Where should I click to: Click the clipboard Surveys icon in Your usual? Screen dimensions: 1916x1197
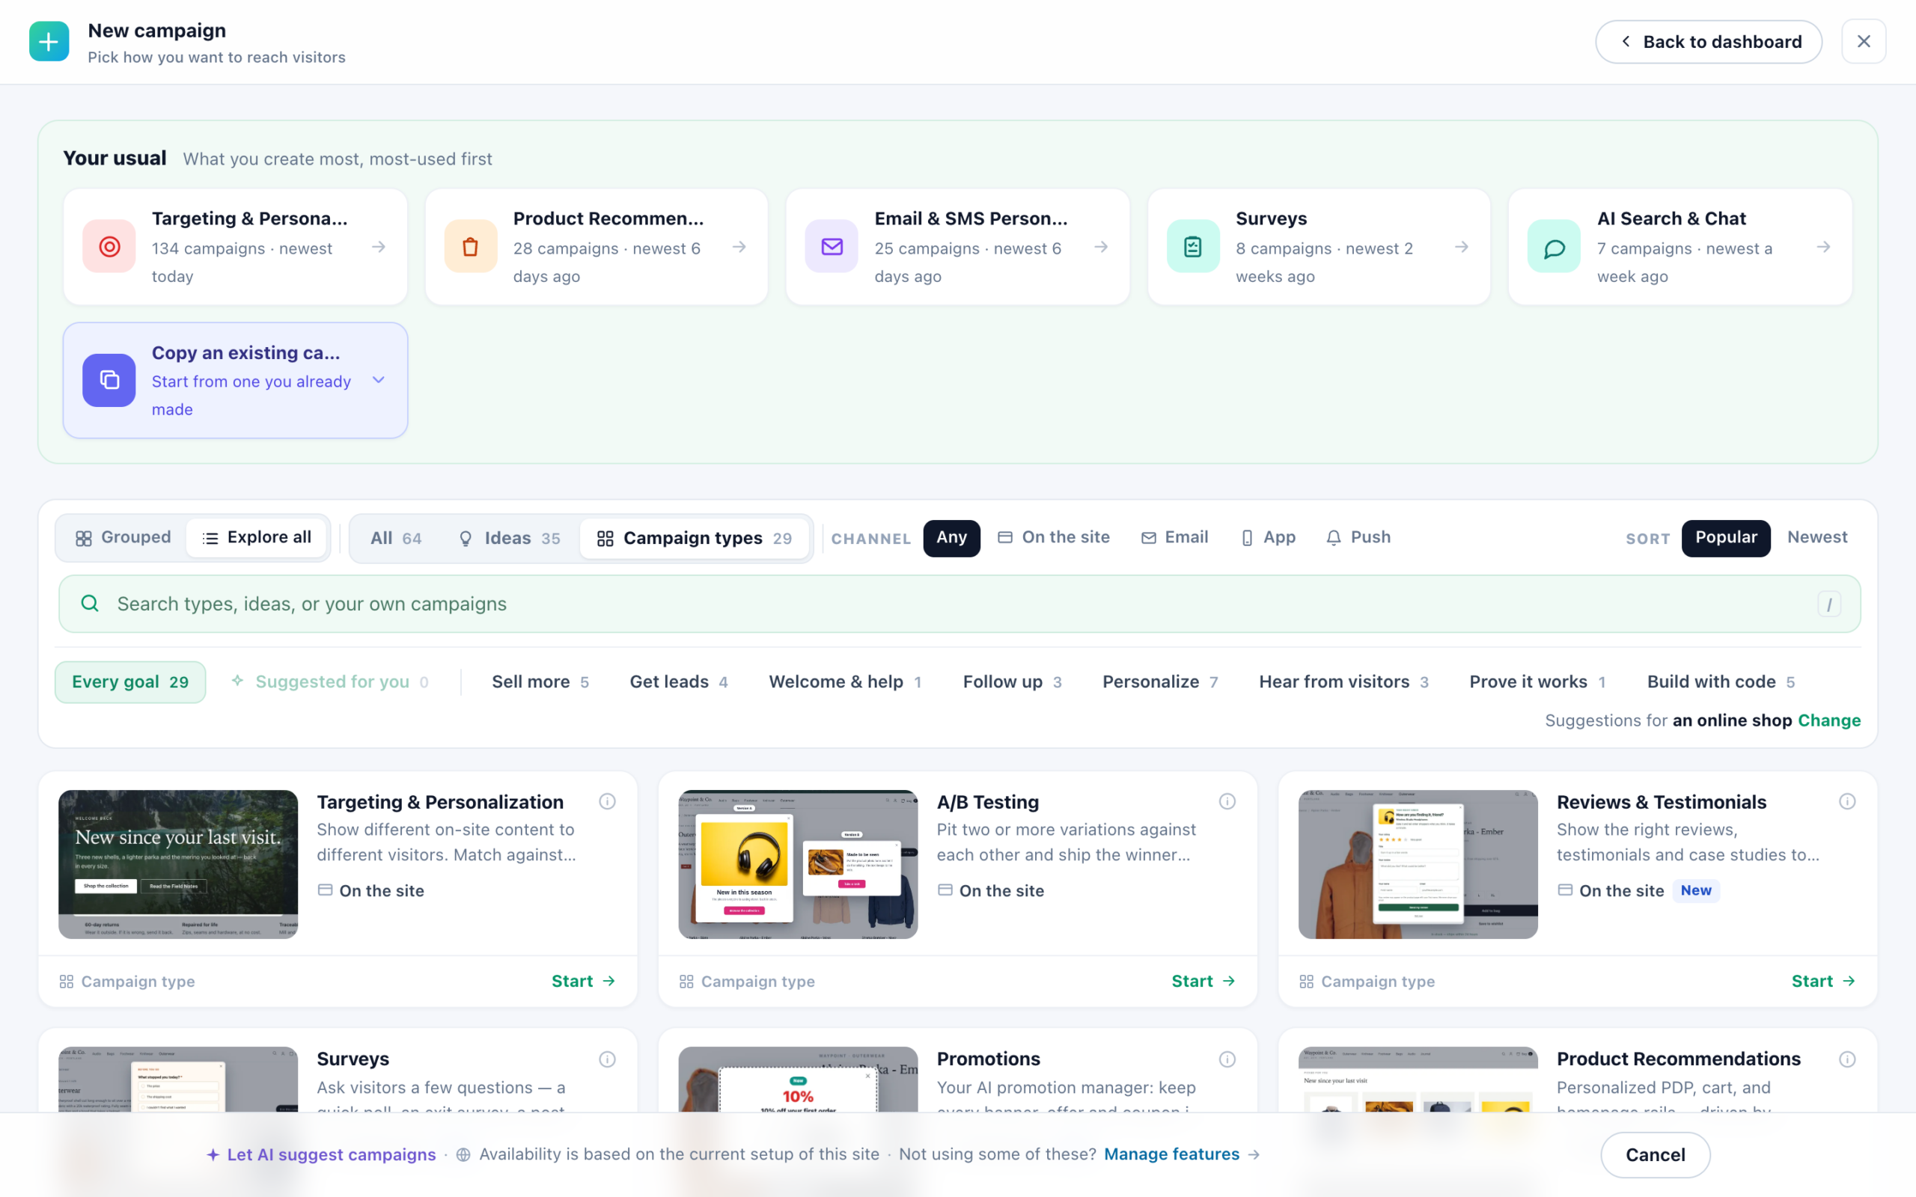pyautogui.click(x=1192, y=246)
